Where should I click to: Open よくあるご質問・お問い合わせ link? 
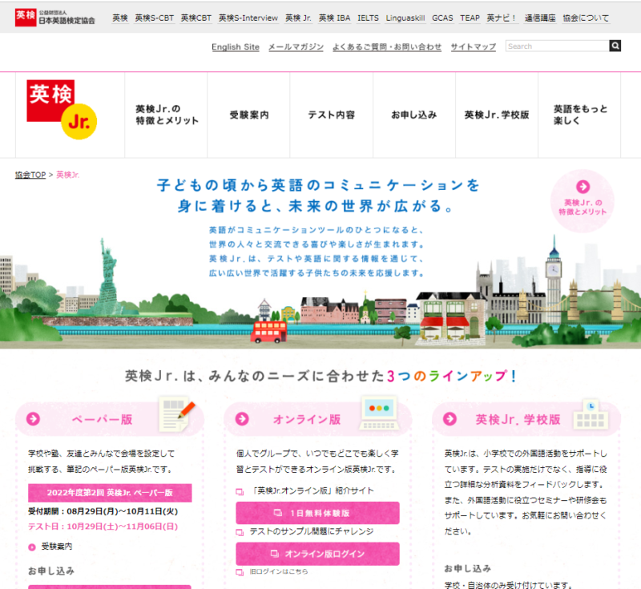click(387, 46)
